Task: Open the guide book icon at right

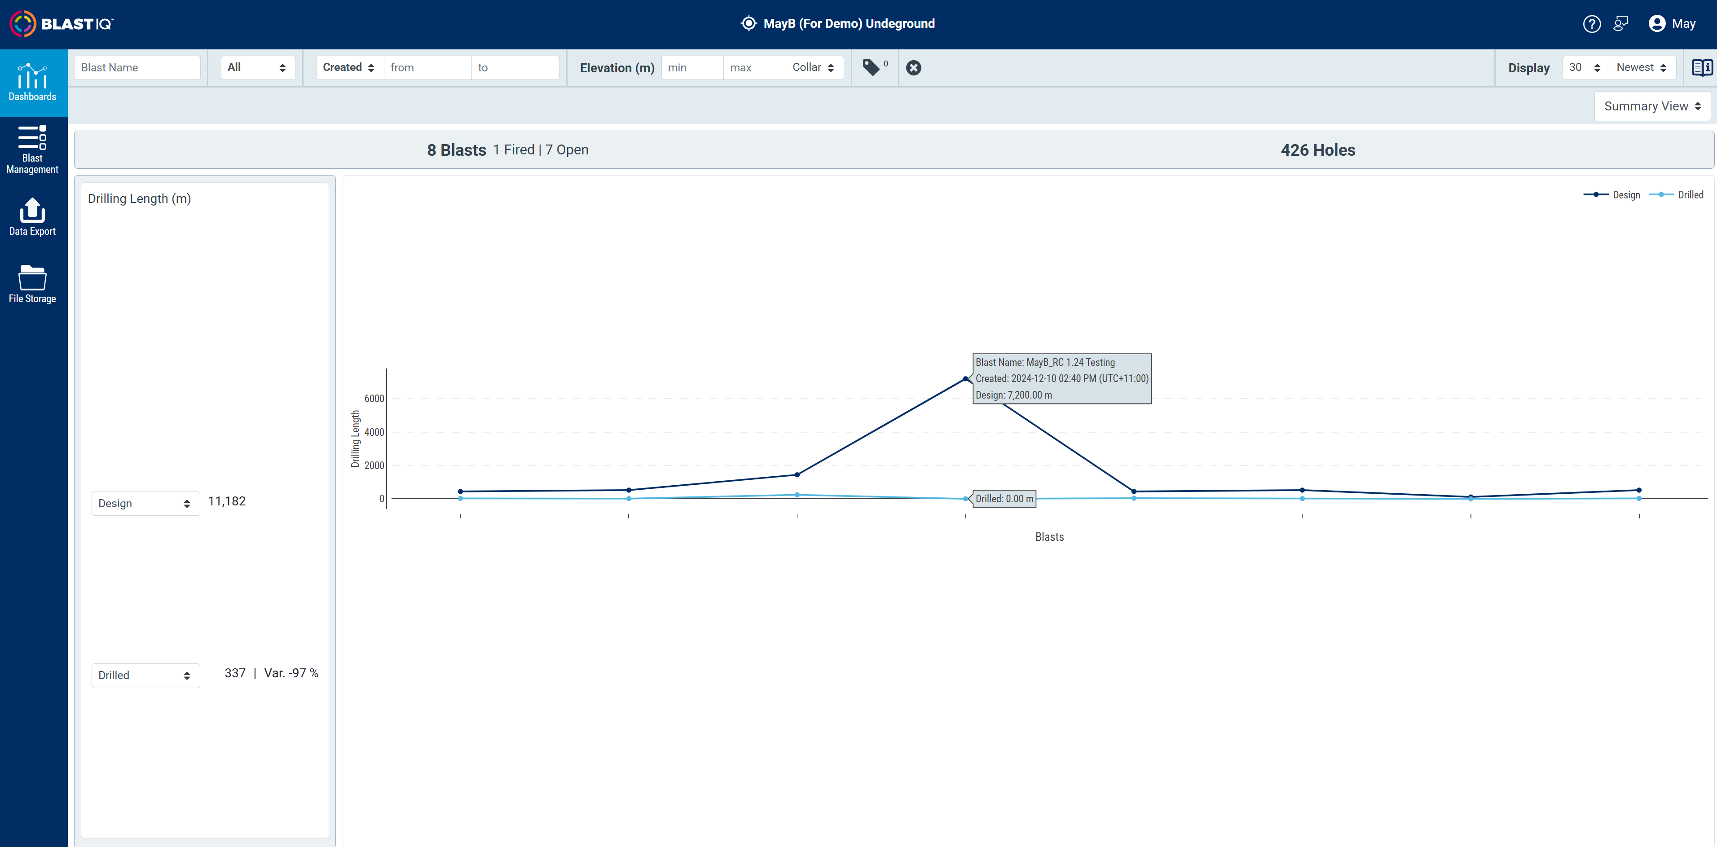Action: [x=1702, y=67]
